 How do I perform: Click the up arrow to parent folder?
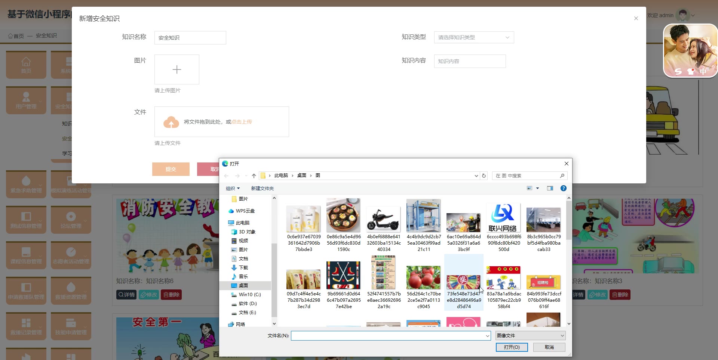coord(254,176)
